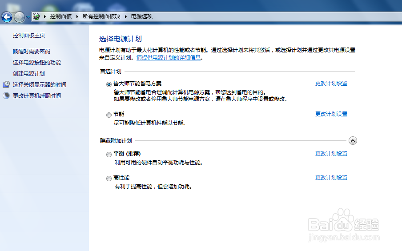Select the 节能 power plan radio button
Screen dimensions: 402x251
109,115
